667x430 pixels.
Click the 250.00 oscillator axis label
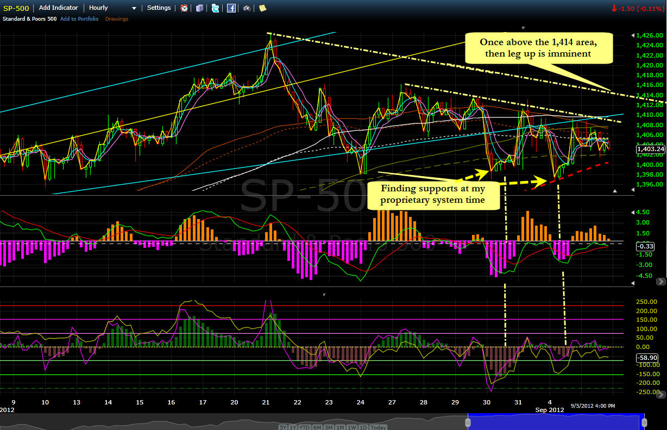pyautogui.click(x=646, y=302)
